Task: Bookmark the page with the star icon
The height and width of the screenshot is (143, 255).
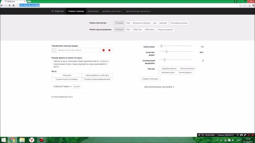Action: pos(240,5)
